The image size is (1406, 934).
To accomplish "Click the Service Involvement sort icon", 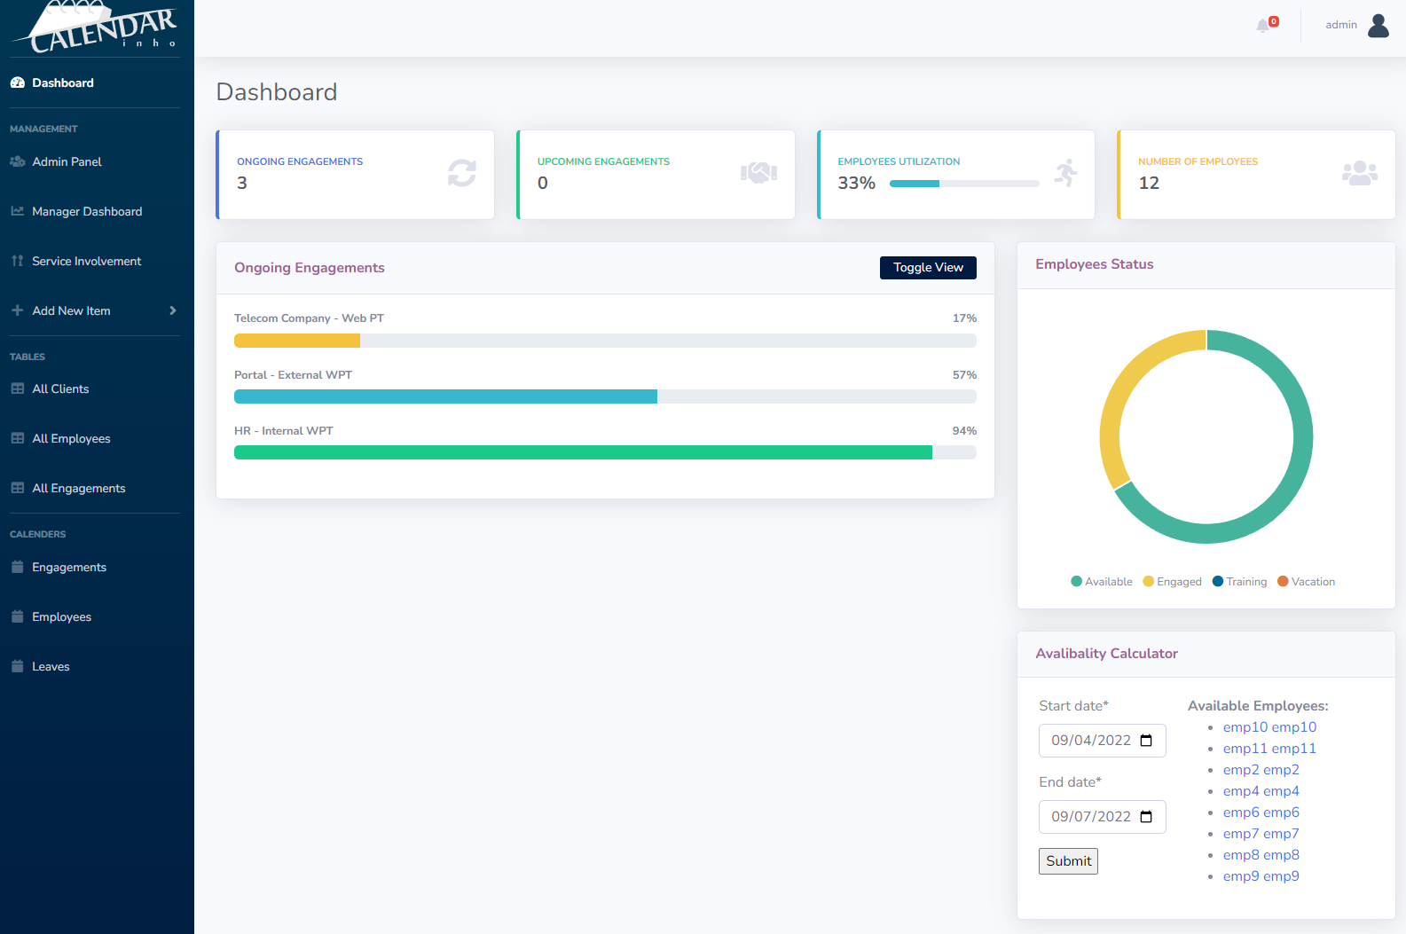I will (17, 261).
